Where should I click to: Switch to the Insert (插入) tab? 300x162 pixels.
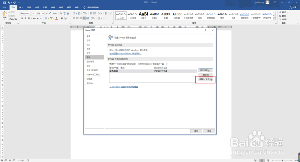coord(21,7)
